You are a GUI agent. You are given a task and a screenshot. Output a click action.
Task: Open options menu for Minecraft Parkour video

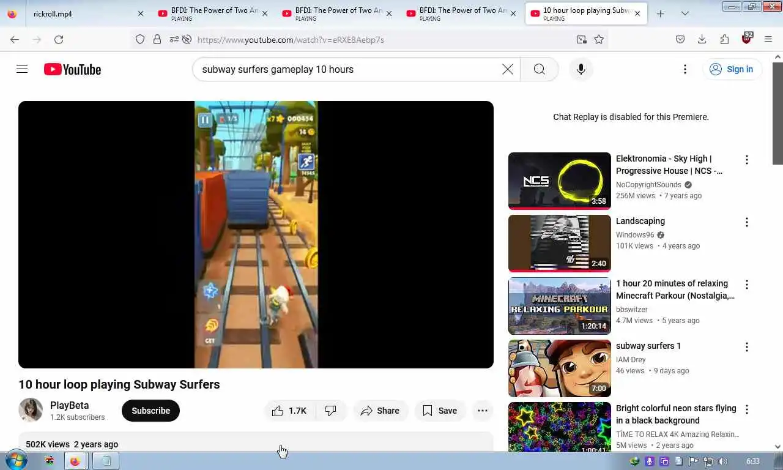[x=746, y=285]
